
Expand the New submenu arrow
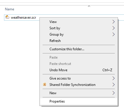[114, 93]
